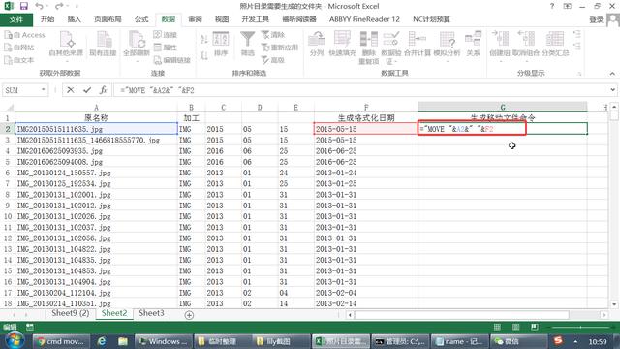Save the workbook from quick access toolbar
This screenshot has height=349, width=620.
coord(23,6)
